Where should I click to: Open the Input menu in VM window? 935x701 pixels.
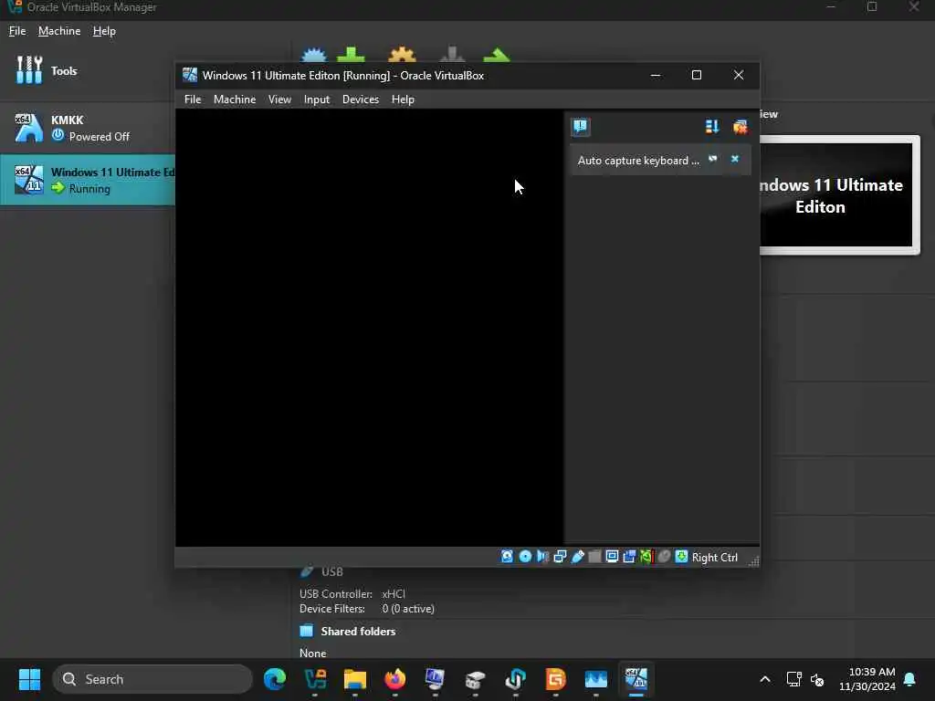tap(317, 99)
